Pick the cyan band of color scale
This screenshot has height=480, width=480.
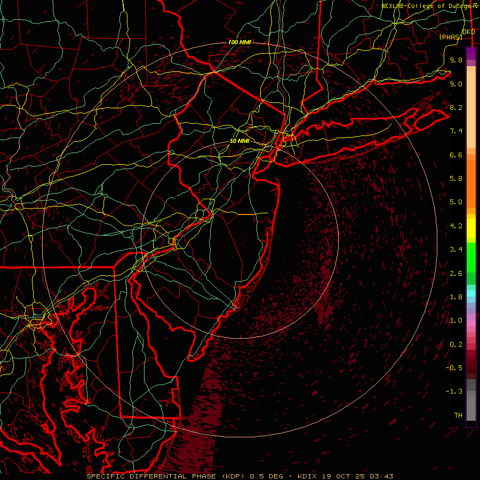tap(471, 293)
